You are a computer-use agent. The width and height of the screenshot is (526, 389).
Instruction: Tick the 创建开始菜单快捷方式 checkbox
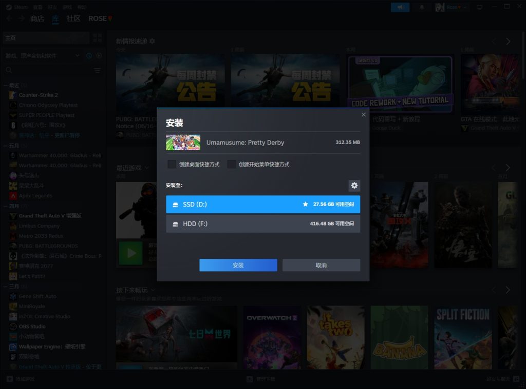click(x=232, y=164)
